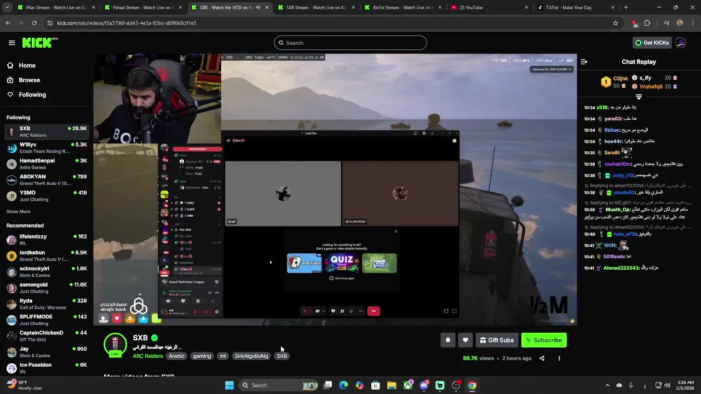Viewport: 701px width, 394px height.
Task: Go back to previous page
Action: coord(8,23)
